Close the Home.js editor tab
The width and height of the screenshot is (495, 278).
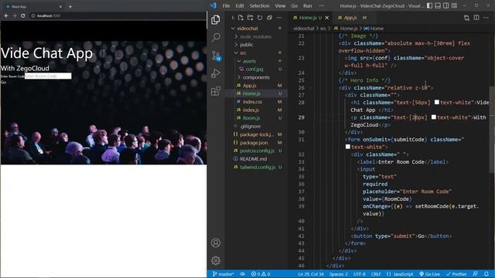(x=327, y=18)
